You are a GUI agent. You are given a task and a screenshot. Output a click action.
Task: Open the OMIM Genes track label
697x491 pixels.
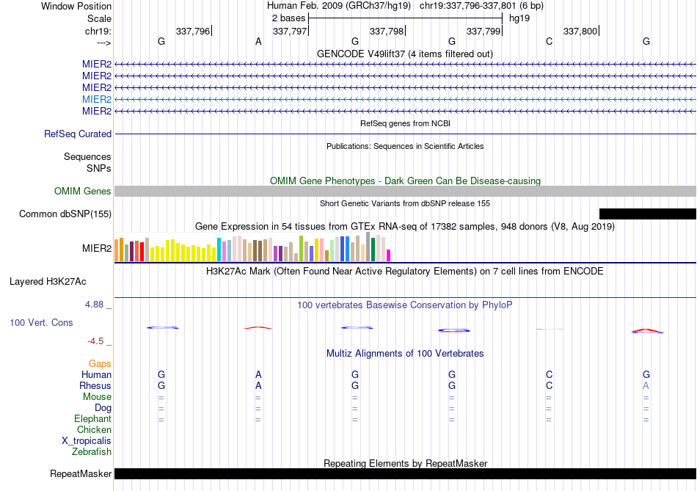[83, 192]
